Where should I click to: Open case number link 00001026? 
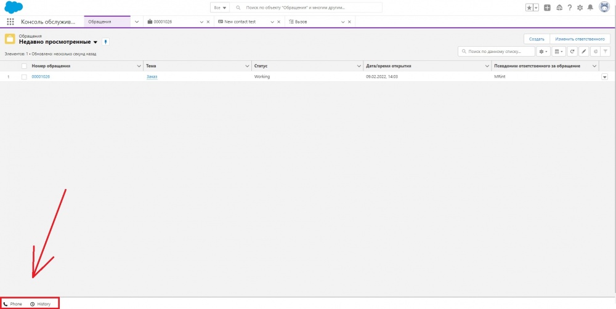[x=41, y=77]
